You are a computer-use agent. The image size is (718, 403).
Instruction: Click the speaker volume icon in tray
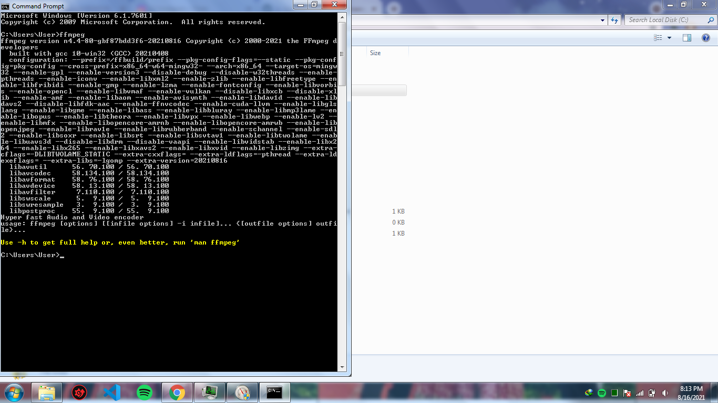[665, 393]
